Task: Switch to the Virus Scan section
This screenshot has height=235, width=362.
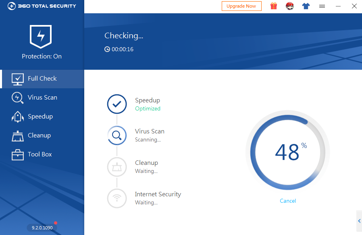Action: pyautogui.click(x=38, y=98)
